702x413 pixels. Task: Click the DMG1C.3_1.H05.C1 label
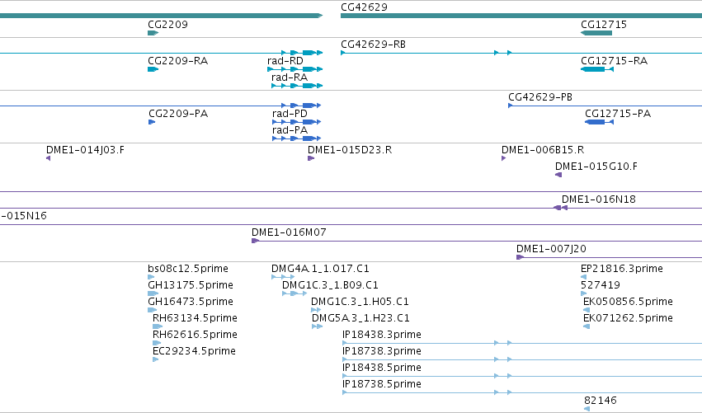(360, 302)
